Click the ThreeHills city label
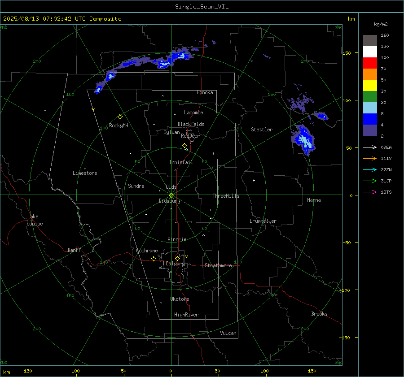This screenshot has height=377, width=404. coord(226,196)
